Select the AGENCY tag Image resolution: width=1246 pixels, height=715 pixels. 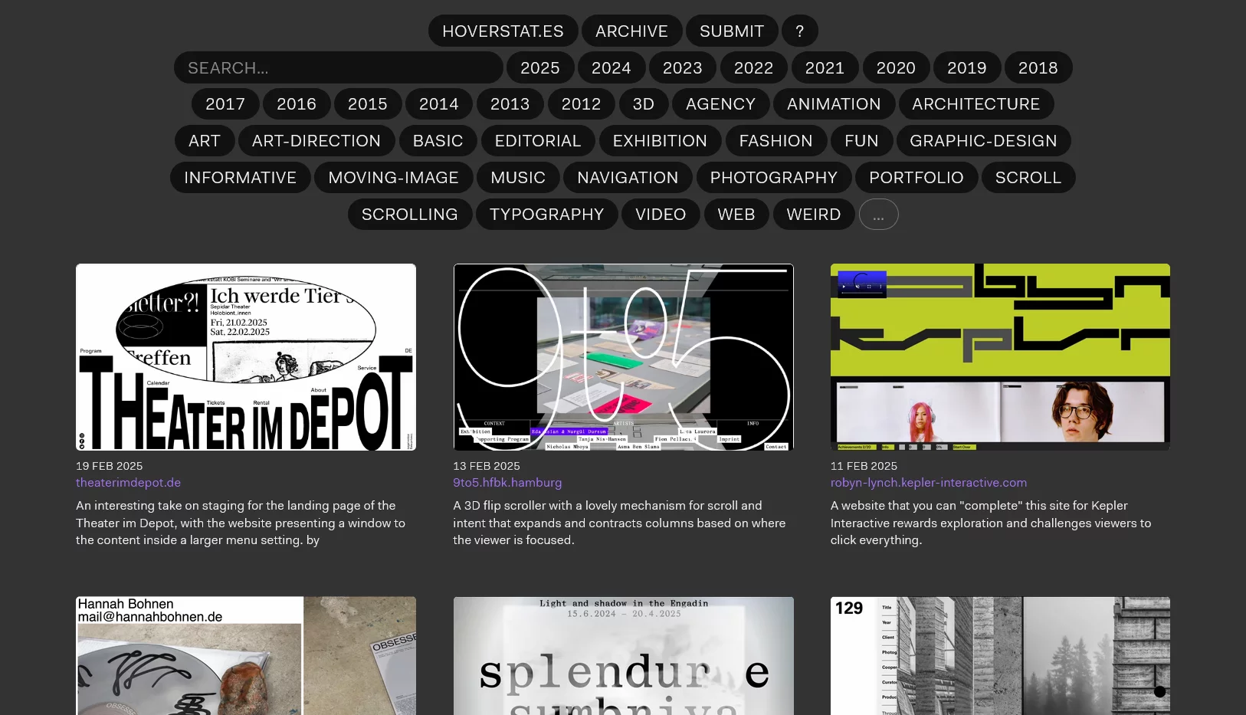[x=720, y=103]
